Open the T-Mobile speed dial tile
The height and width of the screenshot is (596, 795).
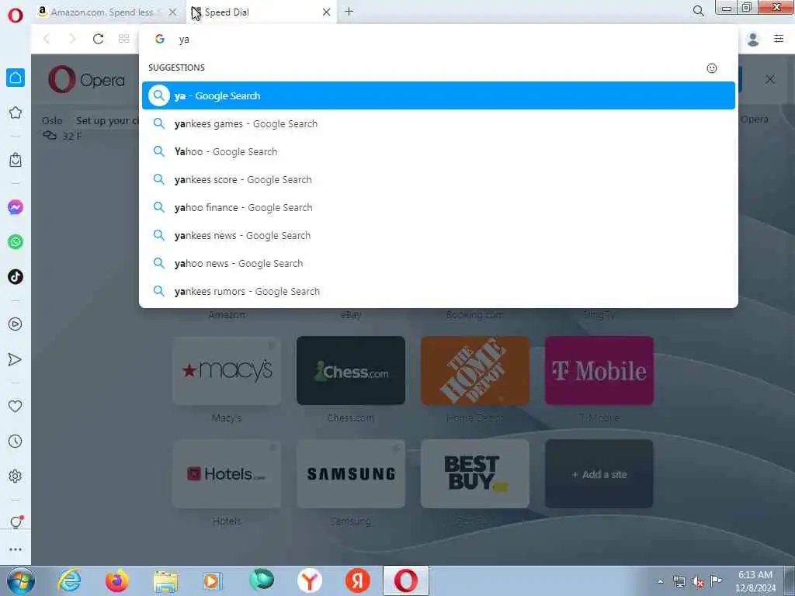pyautogui.click(x=599, y=370)
